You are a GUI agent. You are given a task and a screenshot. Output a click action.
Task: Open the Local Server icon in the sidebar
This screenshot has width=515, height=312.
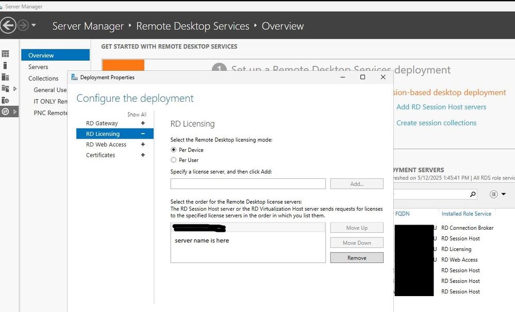tap(5, 65)
